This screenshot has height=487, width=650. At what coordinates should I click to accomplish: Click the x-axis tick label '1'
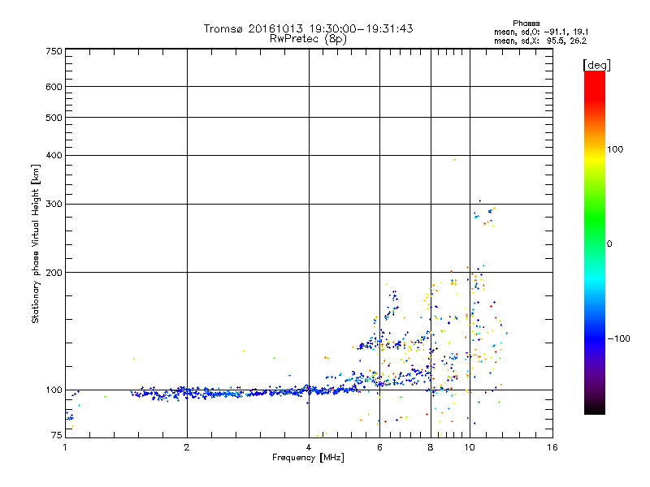coord(65,447)
